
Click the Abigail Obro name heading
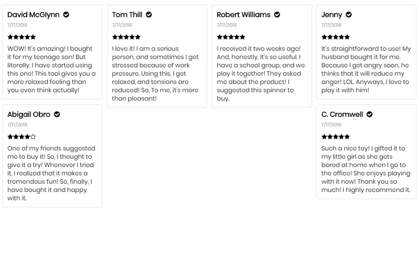pyautogui.click(x=29, y=115)
